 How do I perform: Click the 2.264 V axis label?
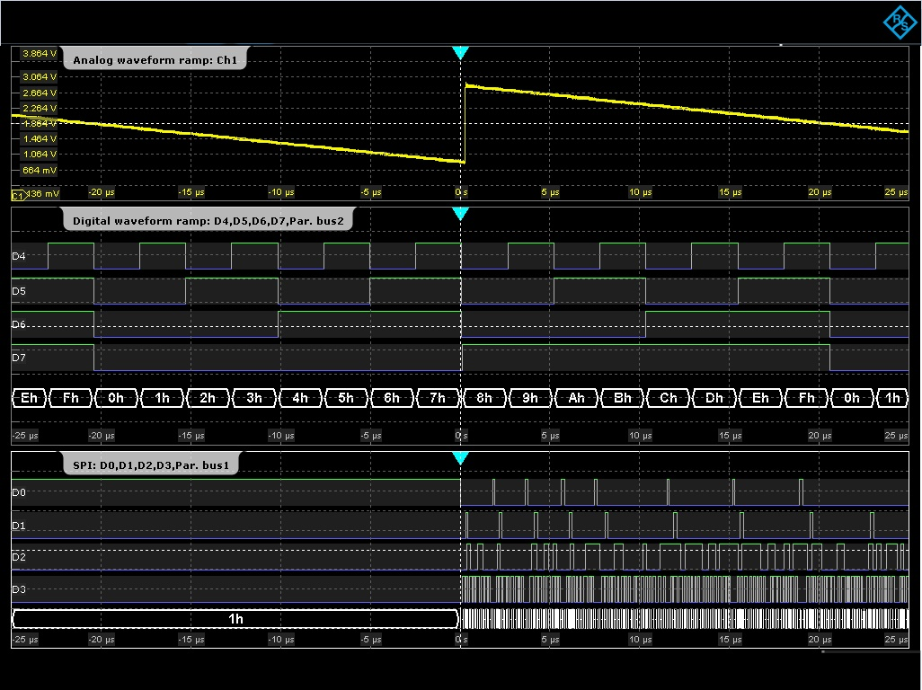(39, 108)
